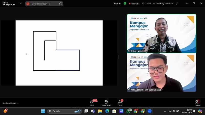Click the taskbar Search box
This screenshot has width=205, height=115.
[65, 111]
